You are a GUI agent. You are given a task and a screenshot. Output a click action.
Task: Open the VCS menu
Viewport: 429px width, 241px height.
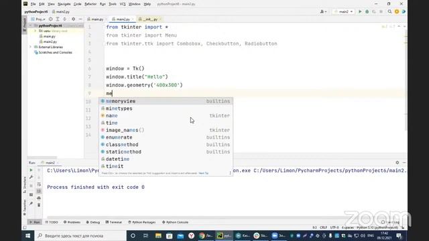(123, 4)
